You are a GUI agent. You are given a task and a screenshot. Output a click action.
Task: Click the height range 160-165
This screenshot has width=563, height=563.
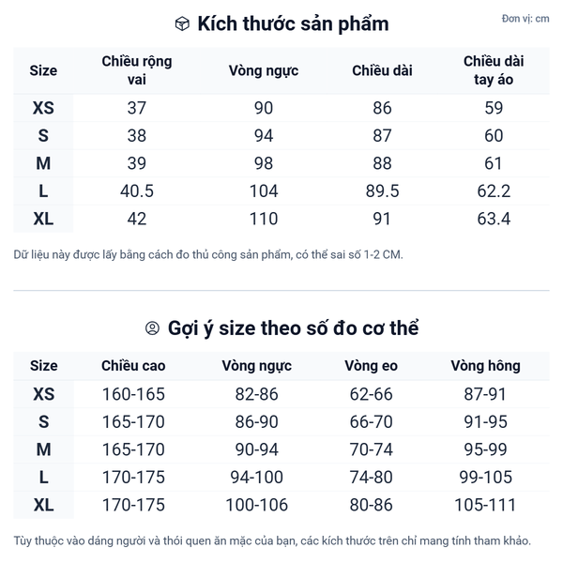point(132,394)
